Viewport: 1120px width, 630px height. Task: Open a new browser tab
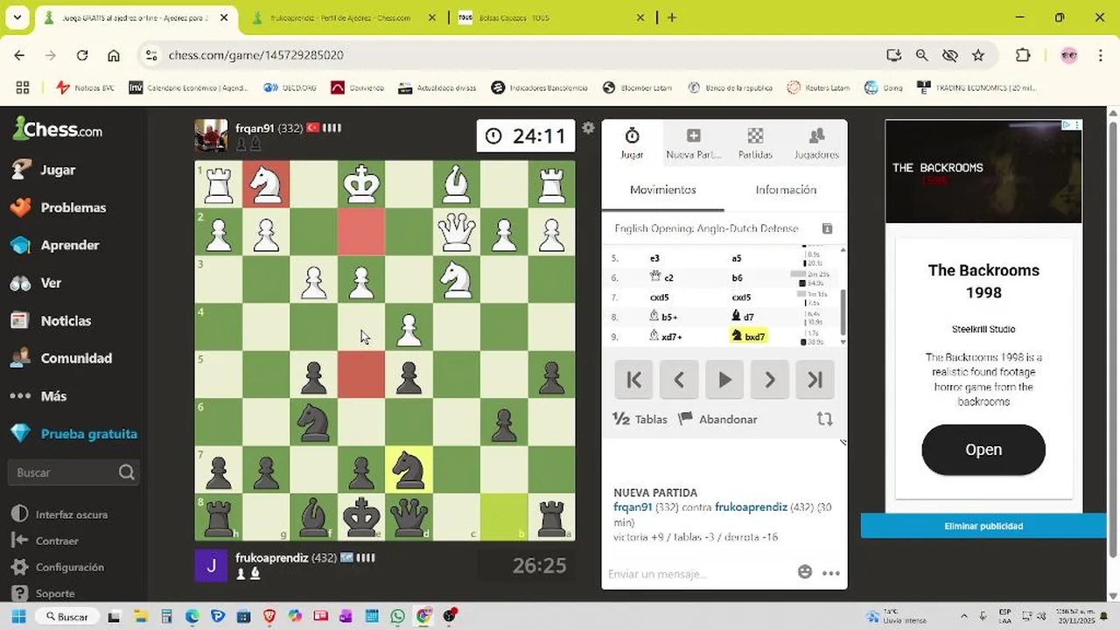pos(672,17)
